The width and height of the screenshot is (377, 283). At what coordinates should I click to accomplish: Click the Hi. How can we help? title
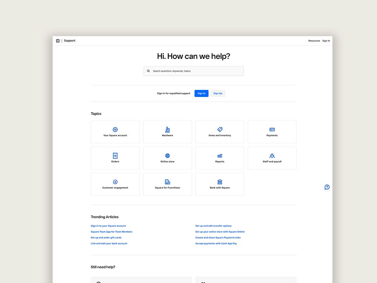tap(194, 56)
